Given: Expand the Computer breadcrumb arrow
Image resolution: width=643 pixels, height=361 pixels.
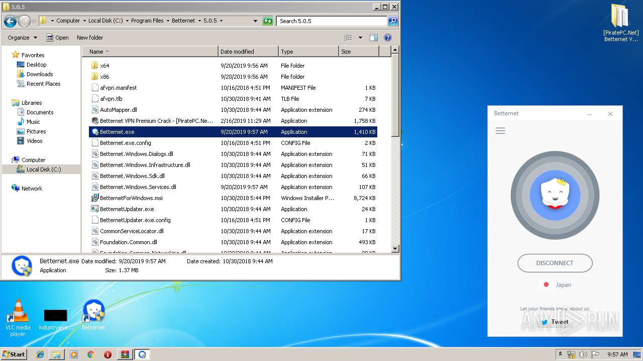Looking at the screenshot, I should 84,21.
